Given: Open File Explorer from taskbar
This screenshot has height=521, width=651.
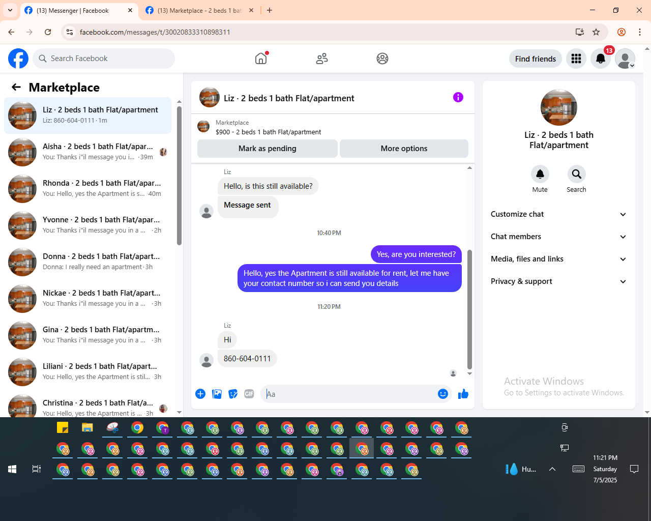Looking at the screenshot, I should pyautogui.click(x=87, y=427).
